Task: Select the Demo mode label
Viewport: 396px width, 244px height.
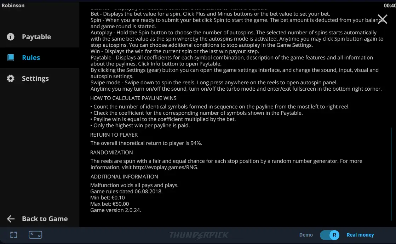Action: [306, 235]
